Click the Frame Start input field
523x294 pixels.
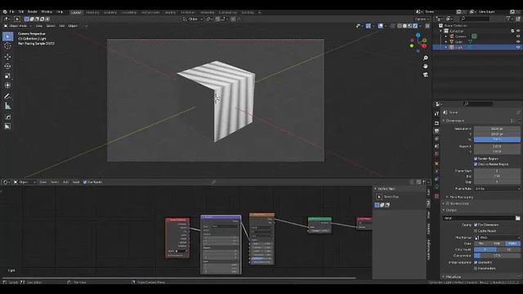[497, 171]
